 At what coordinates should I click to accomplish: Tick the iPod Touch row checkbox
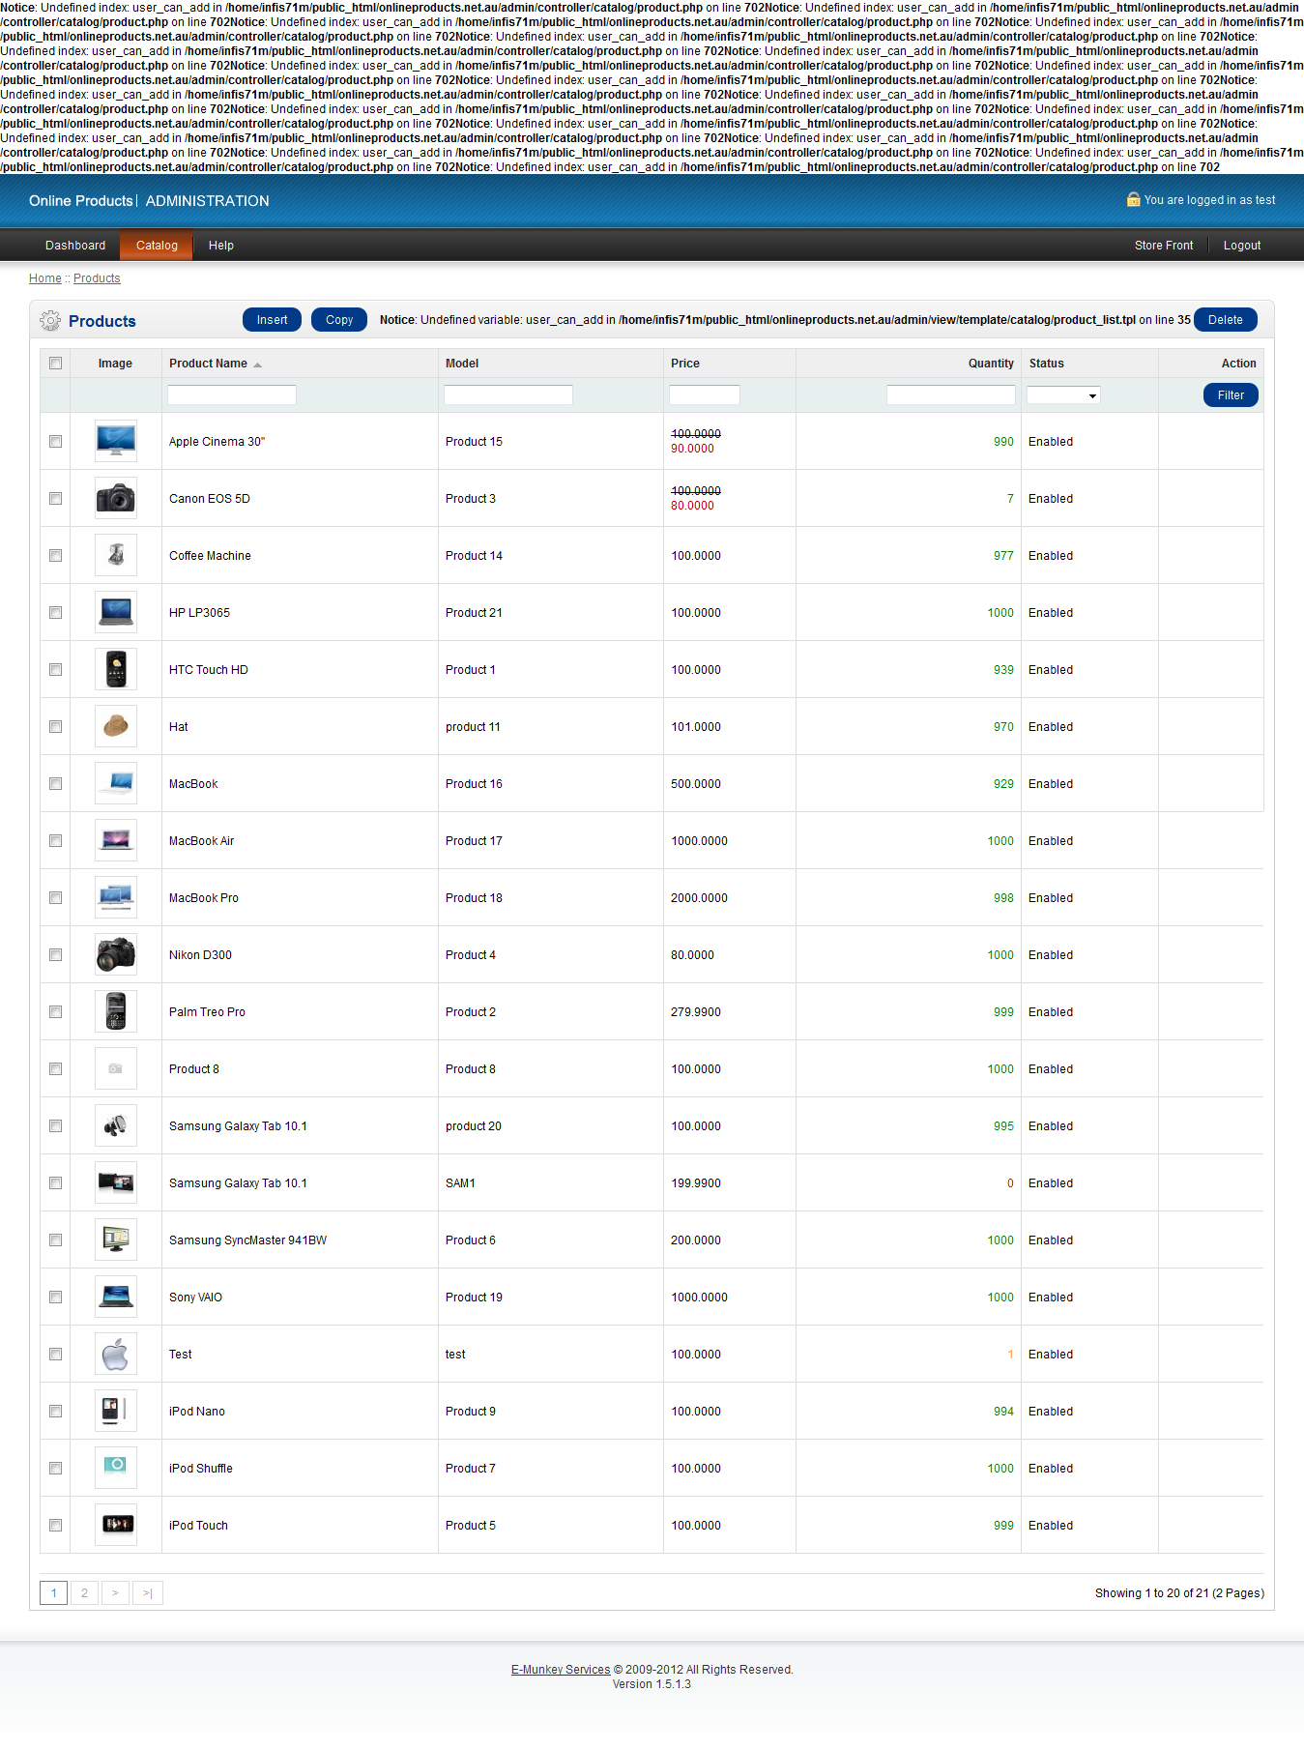(x=55, y=1526)
